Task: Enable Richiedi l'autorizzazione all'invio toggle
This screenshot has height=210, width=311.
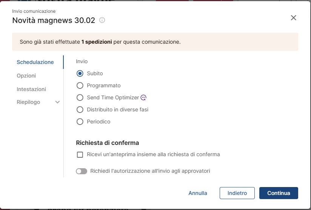Action: (x=82, y=171)
